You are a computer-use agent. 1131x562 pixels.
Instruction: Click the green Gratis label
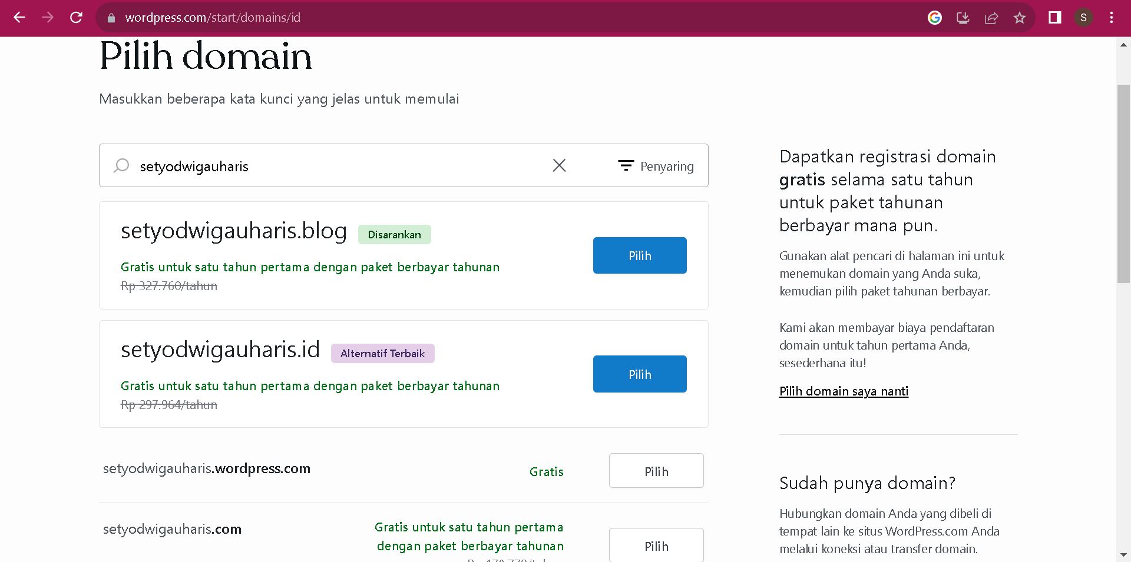pos(547,471)
